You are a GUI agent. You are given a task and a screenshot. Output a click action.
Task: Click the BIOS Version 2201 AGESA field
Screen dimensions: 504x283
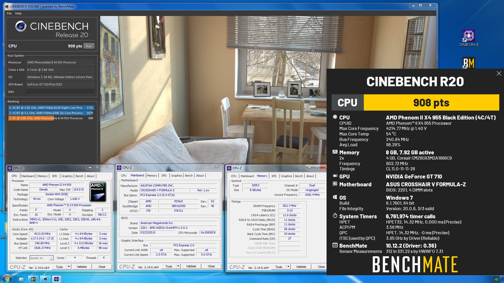click(178, 228)
